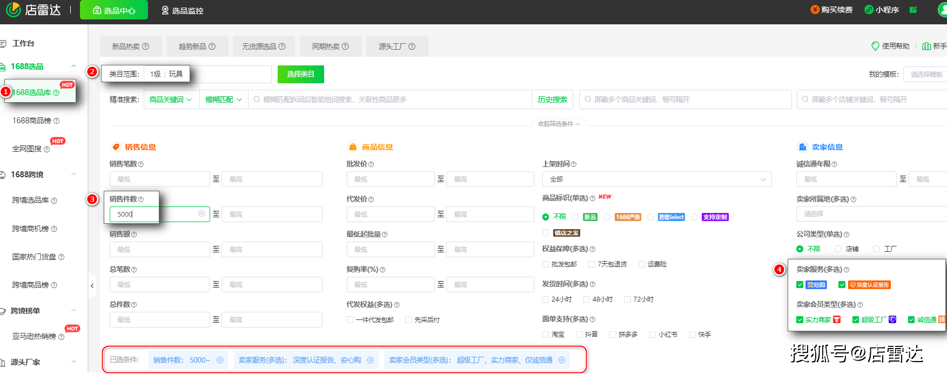Viewport: 947px width, 374px height.
Task: Tick the 7天包退货 checkbox
Action: pyautogui.click(x=592, y=264)
